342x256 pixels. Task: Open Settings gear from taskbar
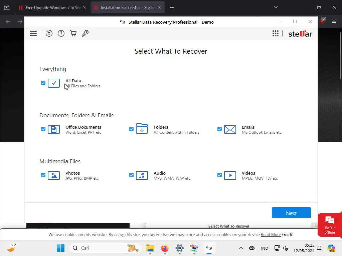pos(179,248)
